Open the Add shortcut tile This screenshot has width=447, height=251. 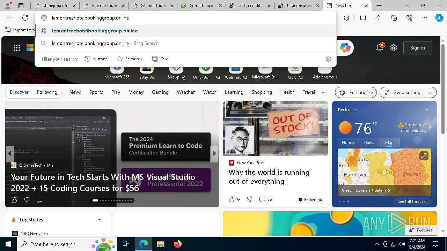325,72
